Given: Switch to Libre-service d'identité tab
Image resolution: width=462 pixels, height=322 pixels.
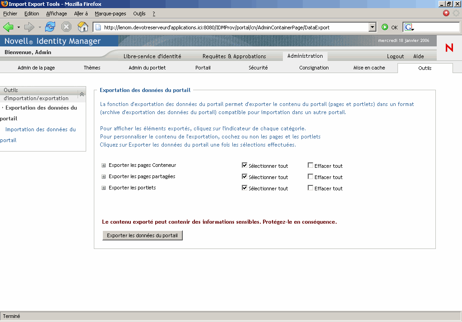Looking at the screenshot, I should pos(152,56).
